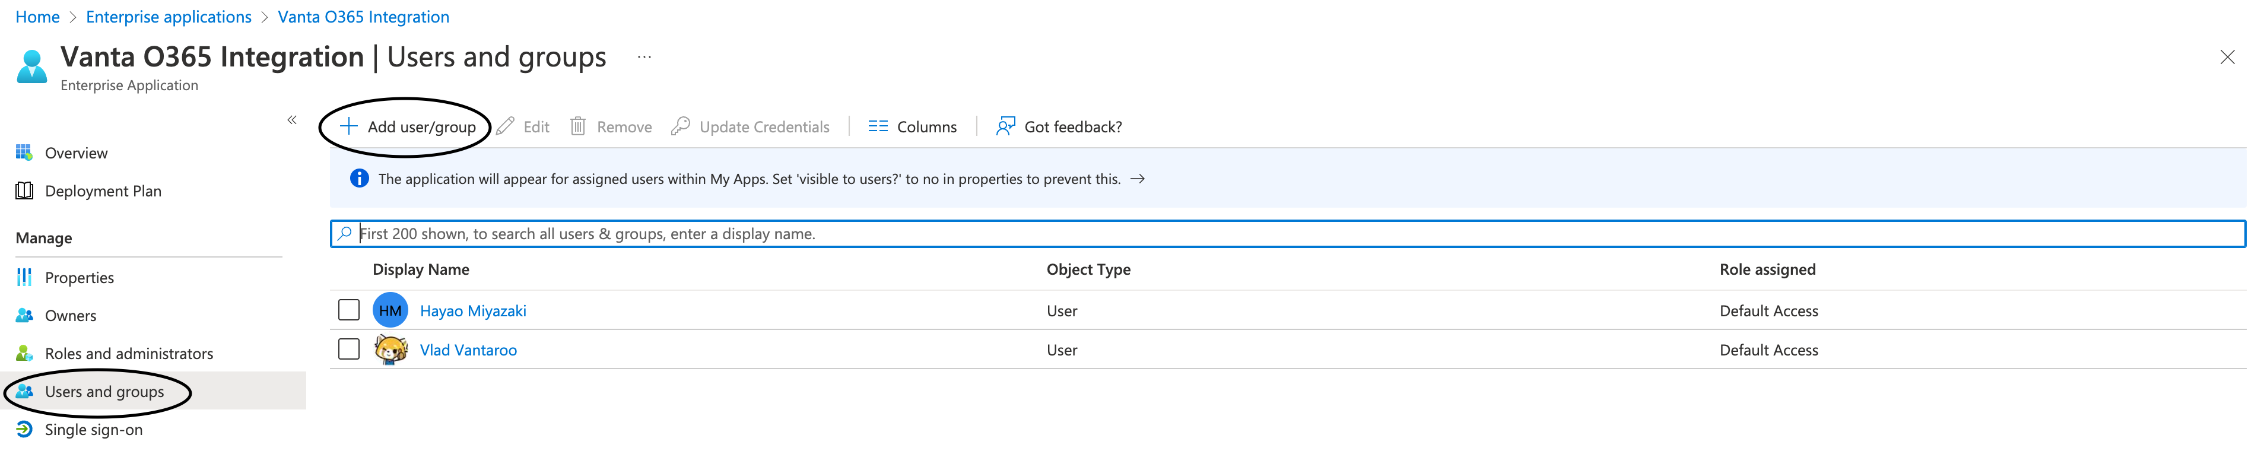
Task: Click the Enterprise Application avatar icon
Action: 33,66
